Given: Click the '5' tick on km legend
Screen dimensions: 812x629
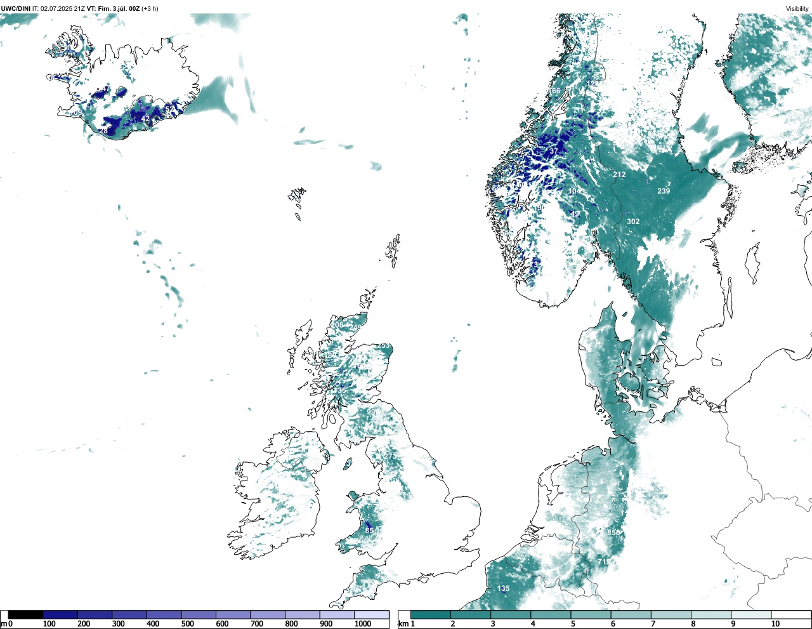Looking at the screenshot, I should click(573, 624).
